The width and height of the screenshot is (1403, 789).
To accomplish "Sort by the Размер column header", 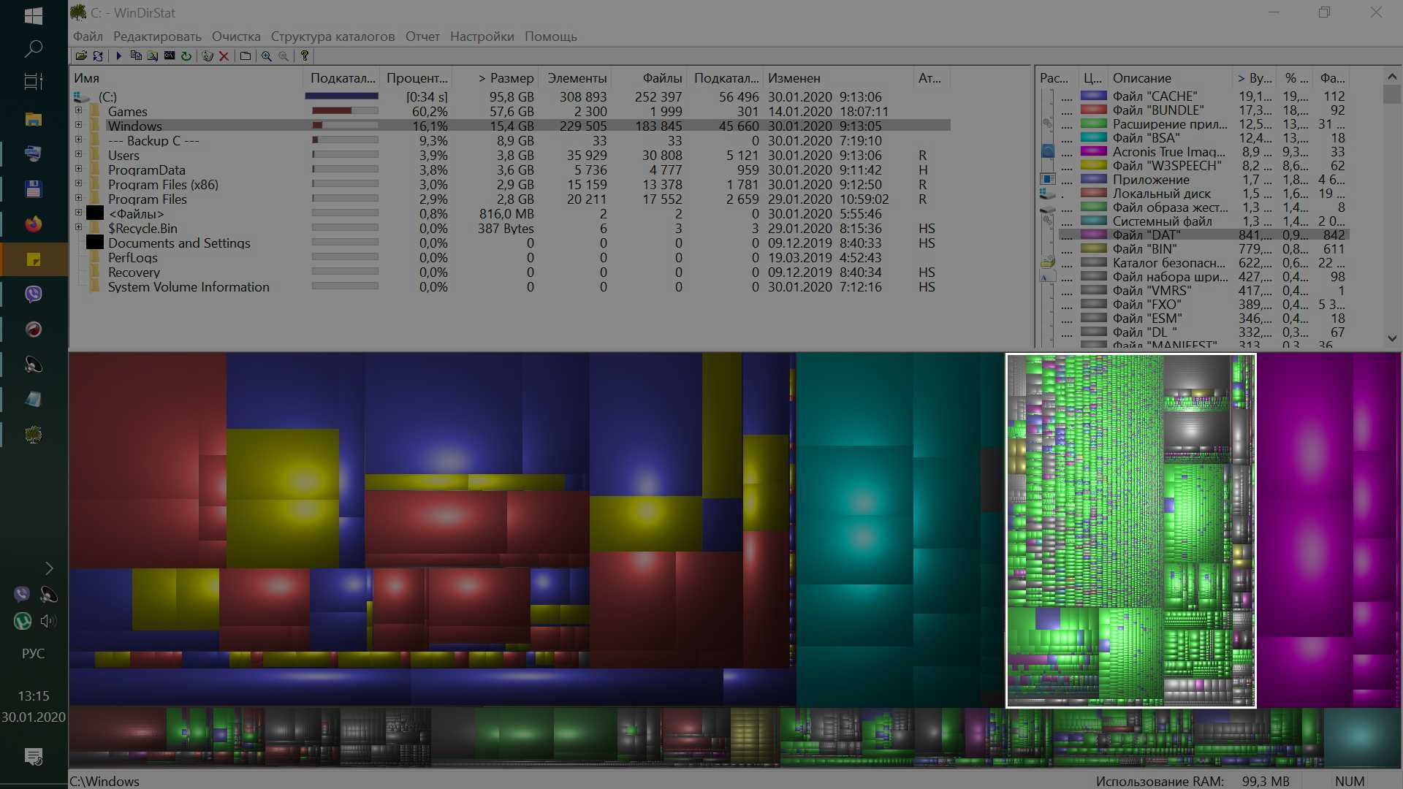I will click(x=506, y=78).
